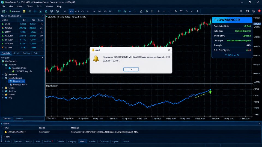Image resolution: width=262 pixels, height=147 pixels.
Task: Click the zoom in plus toolbar icon
Action: coord(159,11)
